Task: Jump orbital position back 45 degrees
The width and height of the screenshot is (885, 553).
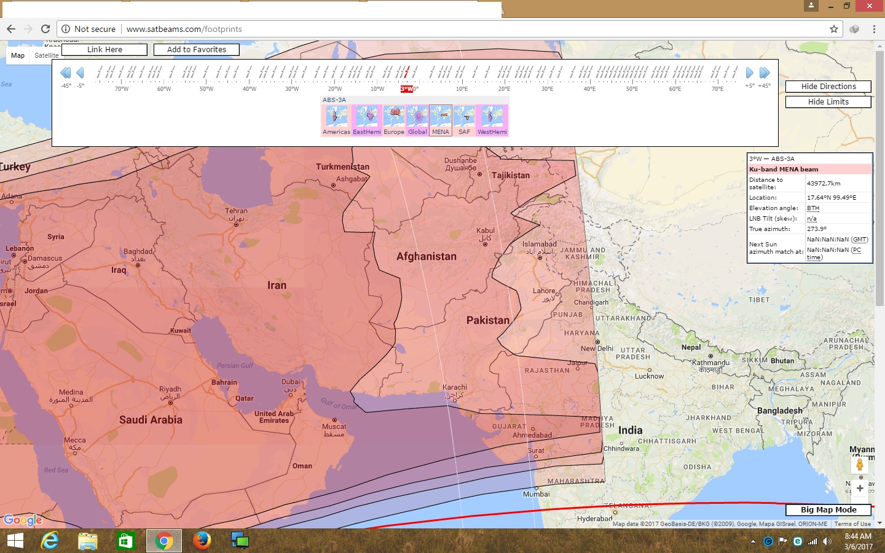Action: pyautogui.click(x=66, y=73)
